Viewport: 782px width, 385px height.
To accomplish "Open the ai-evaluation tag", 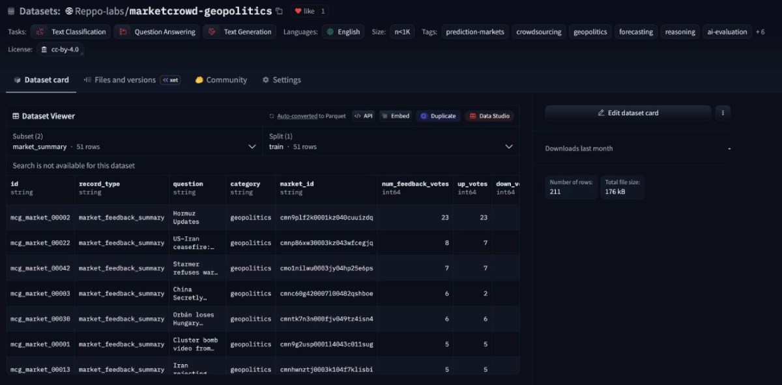I will 727,31.
